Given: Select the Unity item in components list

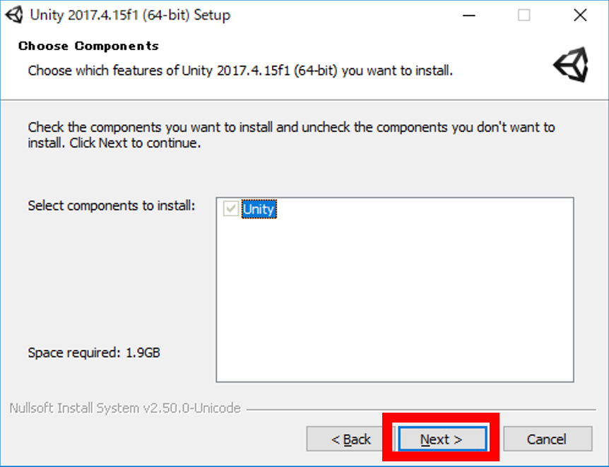Looking at the screenshot, I should click(259, 209).
